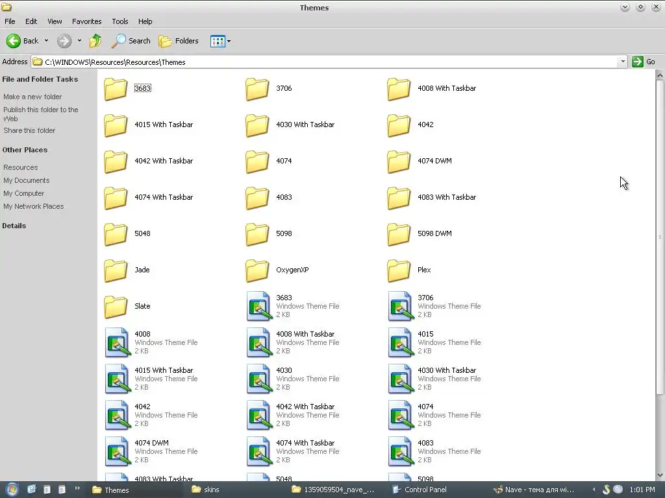The image size is (665, 498).
Task: Select the 4083 theme file icon
Action: tap(400, 451)
